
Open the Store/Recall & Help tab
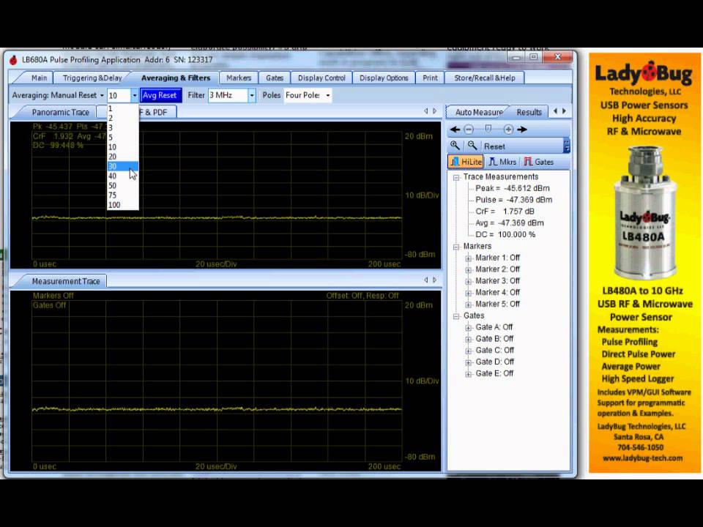point(484,78)
